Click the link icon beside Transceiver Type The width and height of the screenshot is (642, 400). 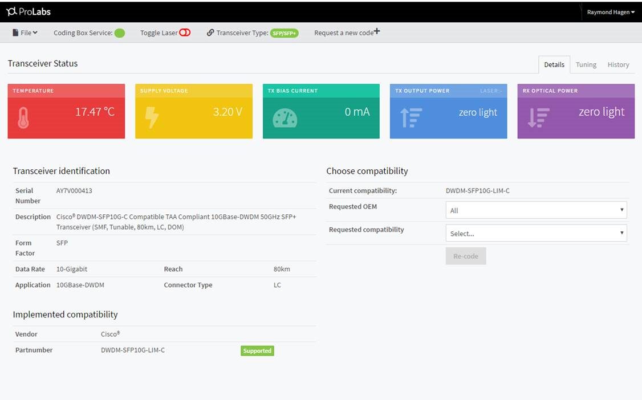point(210,33)
